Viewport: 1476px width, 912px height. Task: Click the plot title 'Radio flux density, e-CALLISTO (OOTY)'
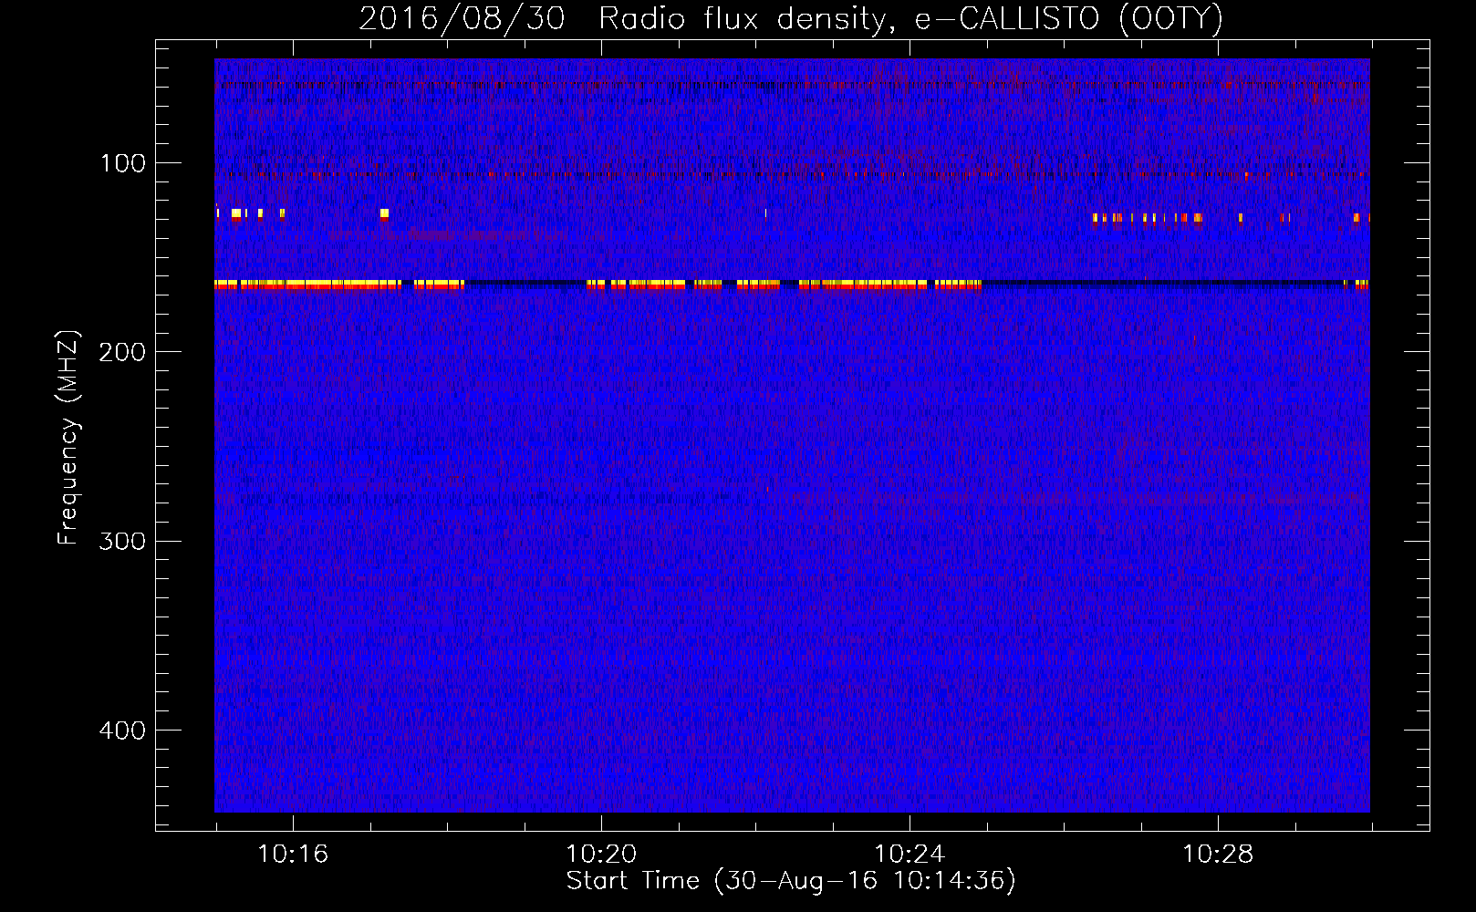pyautogui.click(x=910, y=19)
